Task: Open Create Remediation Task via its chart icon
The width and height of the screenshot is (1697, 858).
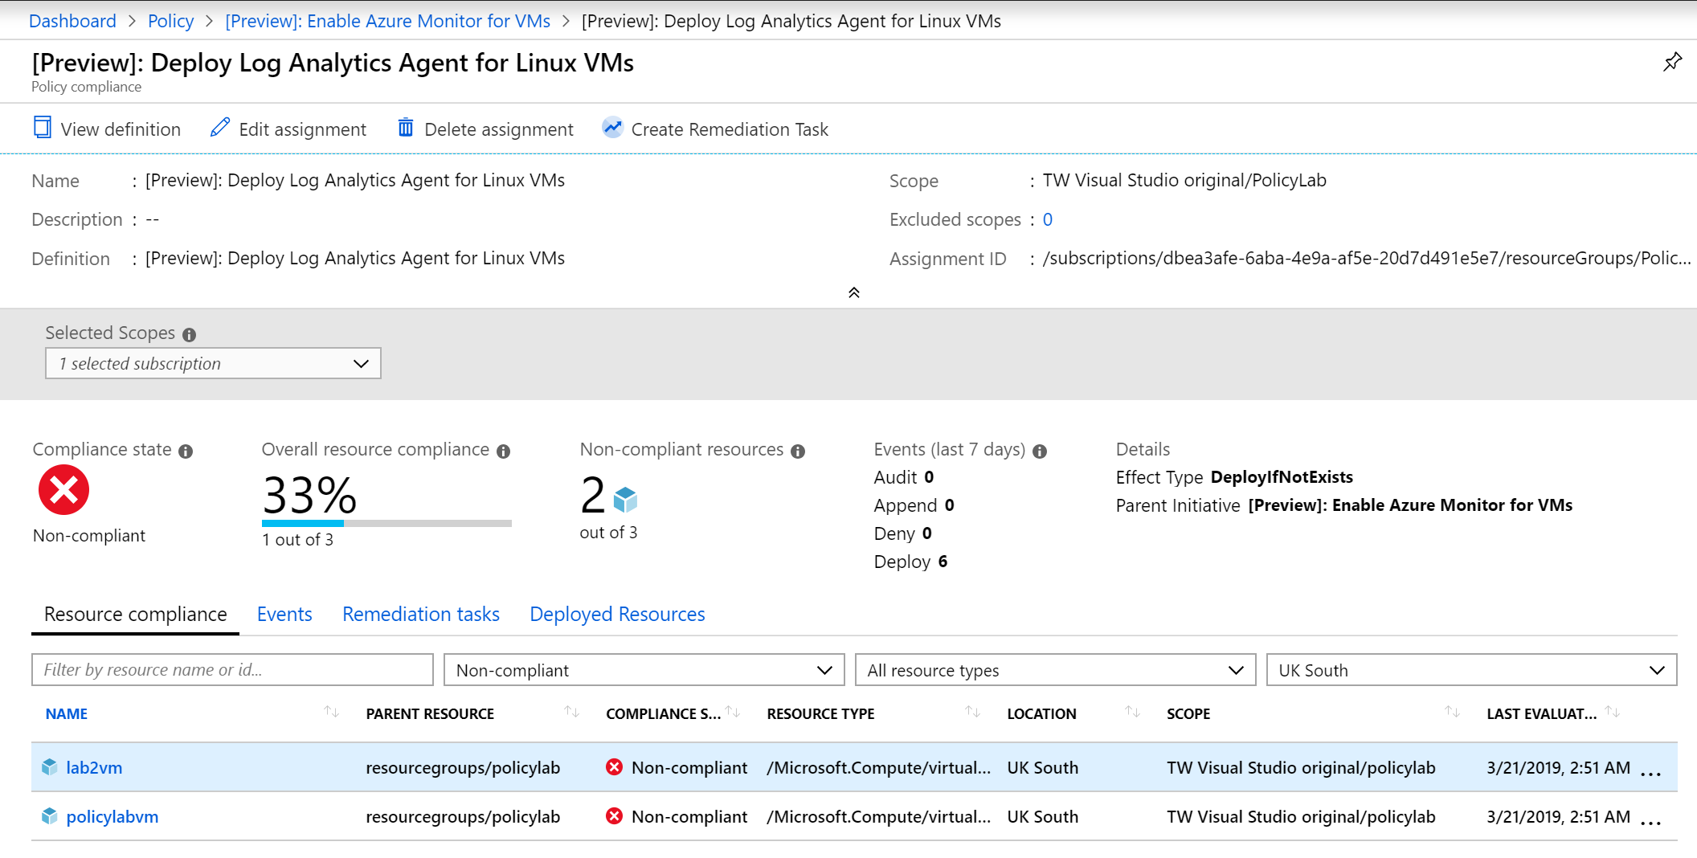Action: click(612, 128)
